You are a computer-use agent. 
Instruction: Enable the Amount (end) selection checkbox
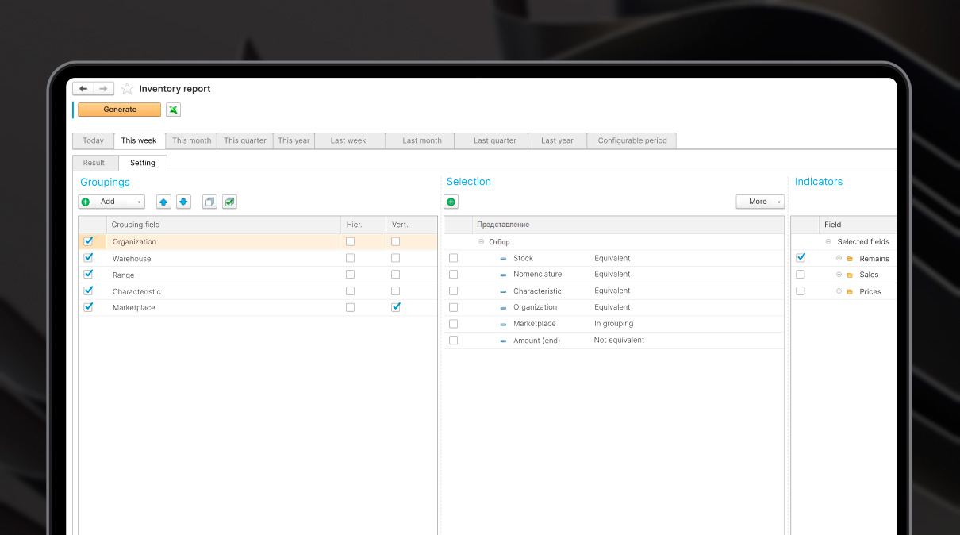[x=453, y=340]
